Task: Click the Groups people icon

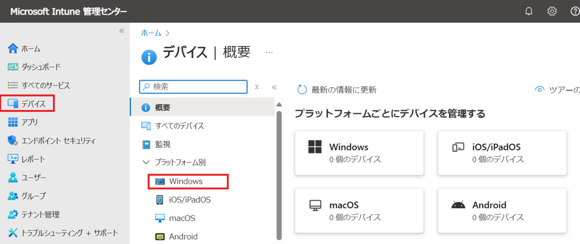Action: coord(13,196)
